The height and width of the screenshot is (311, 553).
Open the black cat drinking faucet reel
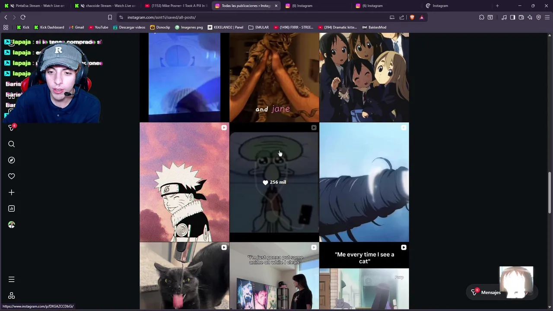(x=184, y=276)
